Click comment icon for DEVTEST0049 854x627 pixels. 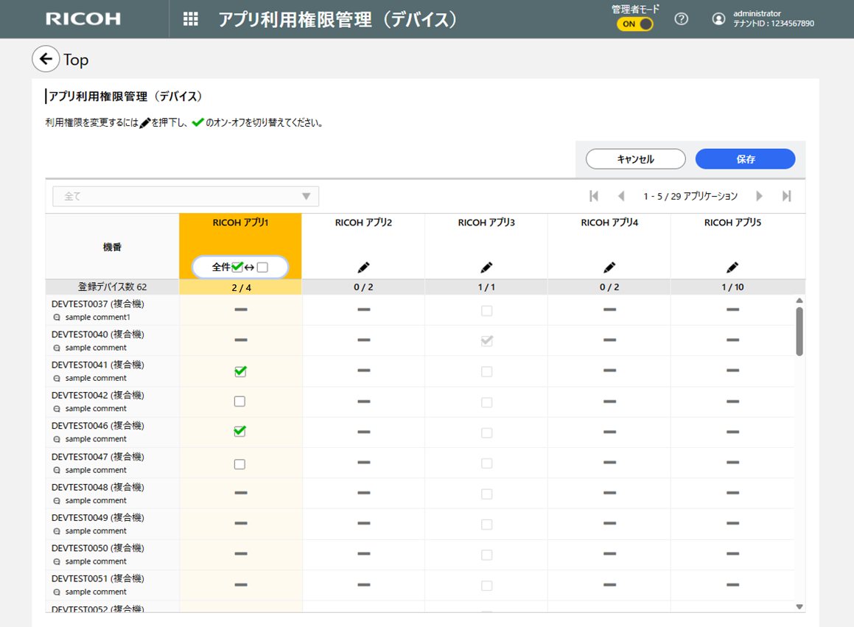point(57,532)
